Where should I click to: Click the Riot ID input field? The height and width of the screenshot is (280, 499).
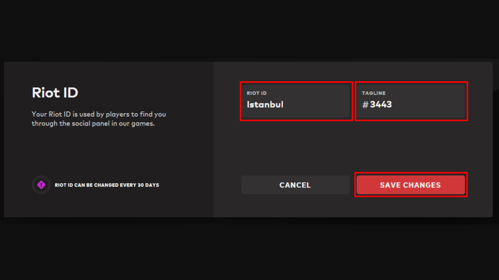click(x=296, y=101)
